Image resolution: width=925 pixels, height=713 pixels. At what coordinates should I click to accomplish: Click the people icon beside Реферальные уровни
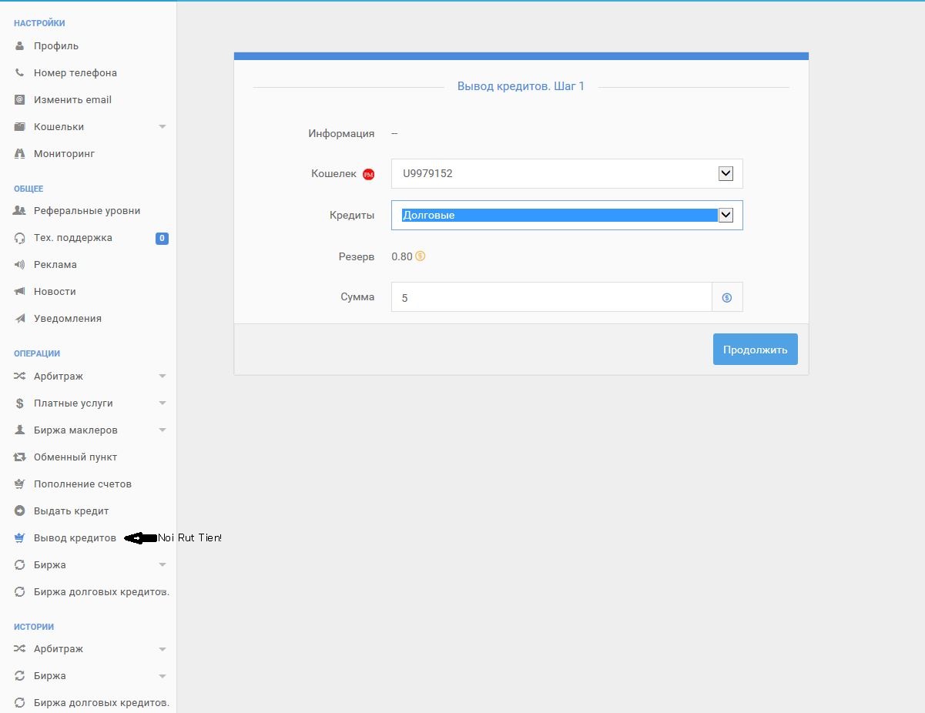click(20, 211)
